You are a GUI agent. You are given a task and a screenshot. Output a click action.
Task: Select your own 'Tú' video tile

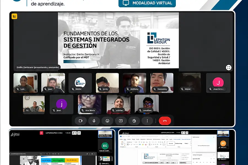point(34,105)
